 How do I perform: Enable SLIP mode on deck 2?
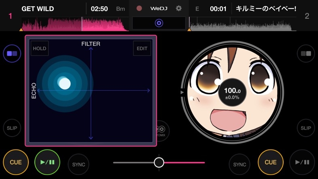coord(306,128)
